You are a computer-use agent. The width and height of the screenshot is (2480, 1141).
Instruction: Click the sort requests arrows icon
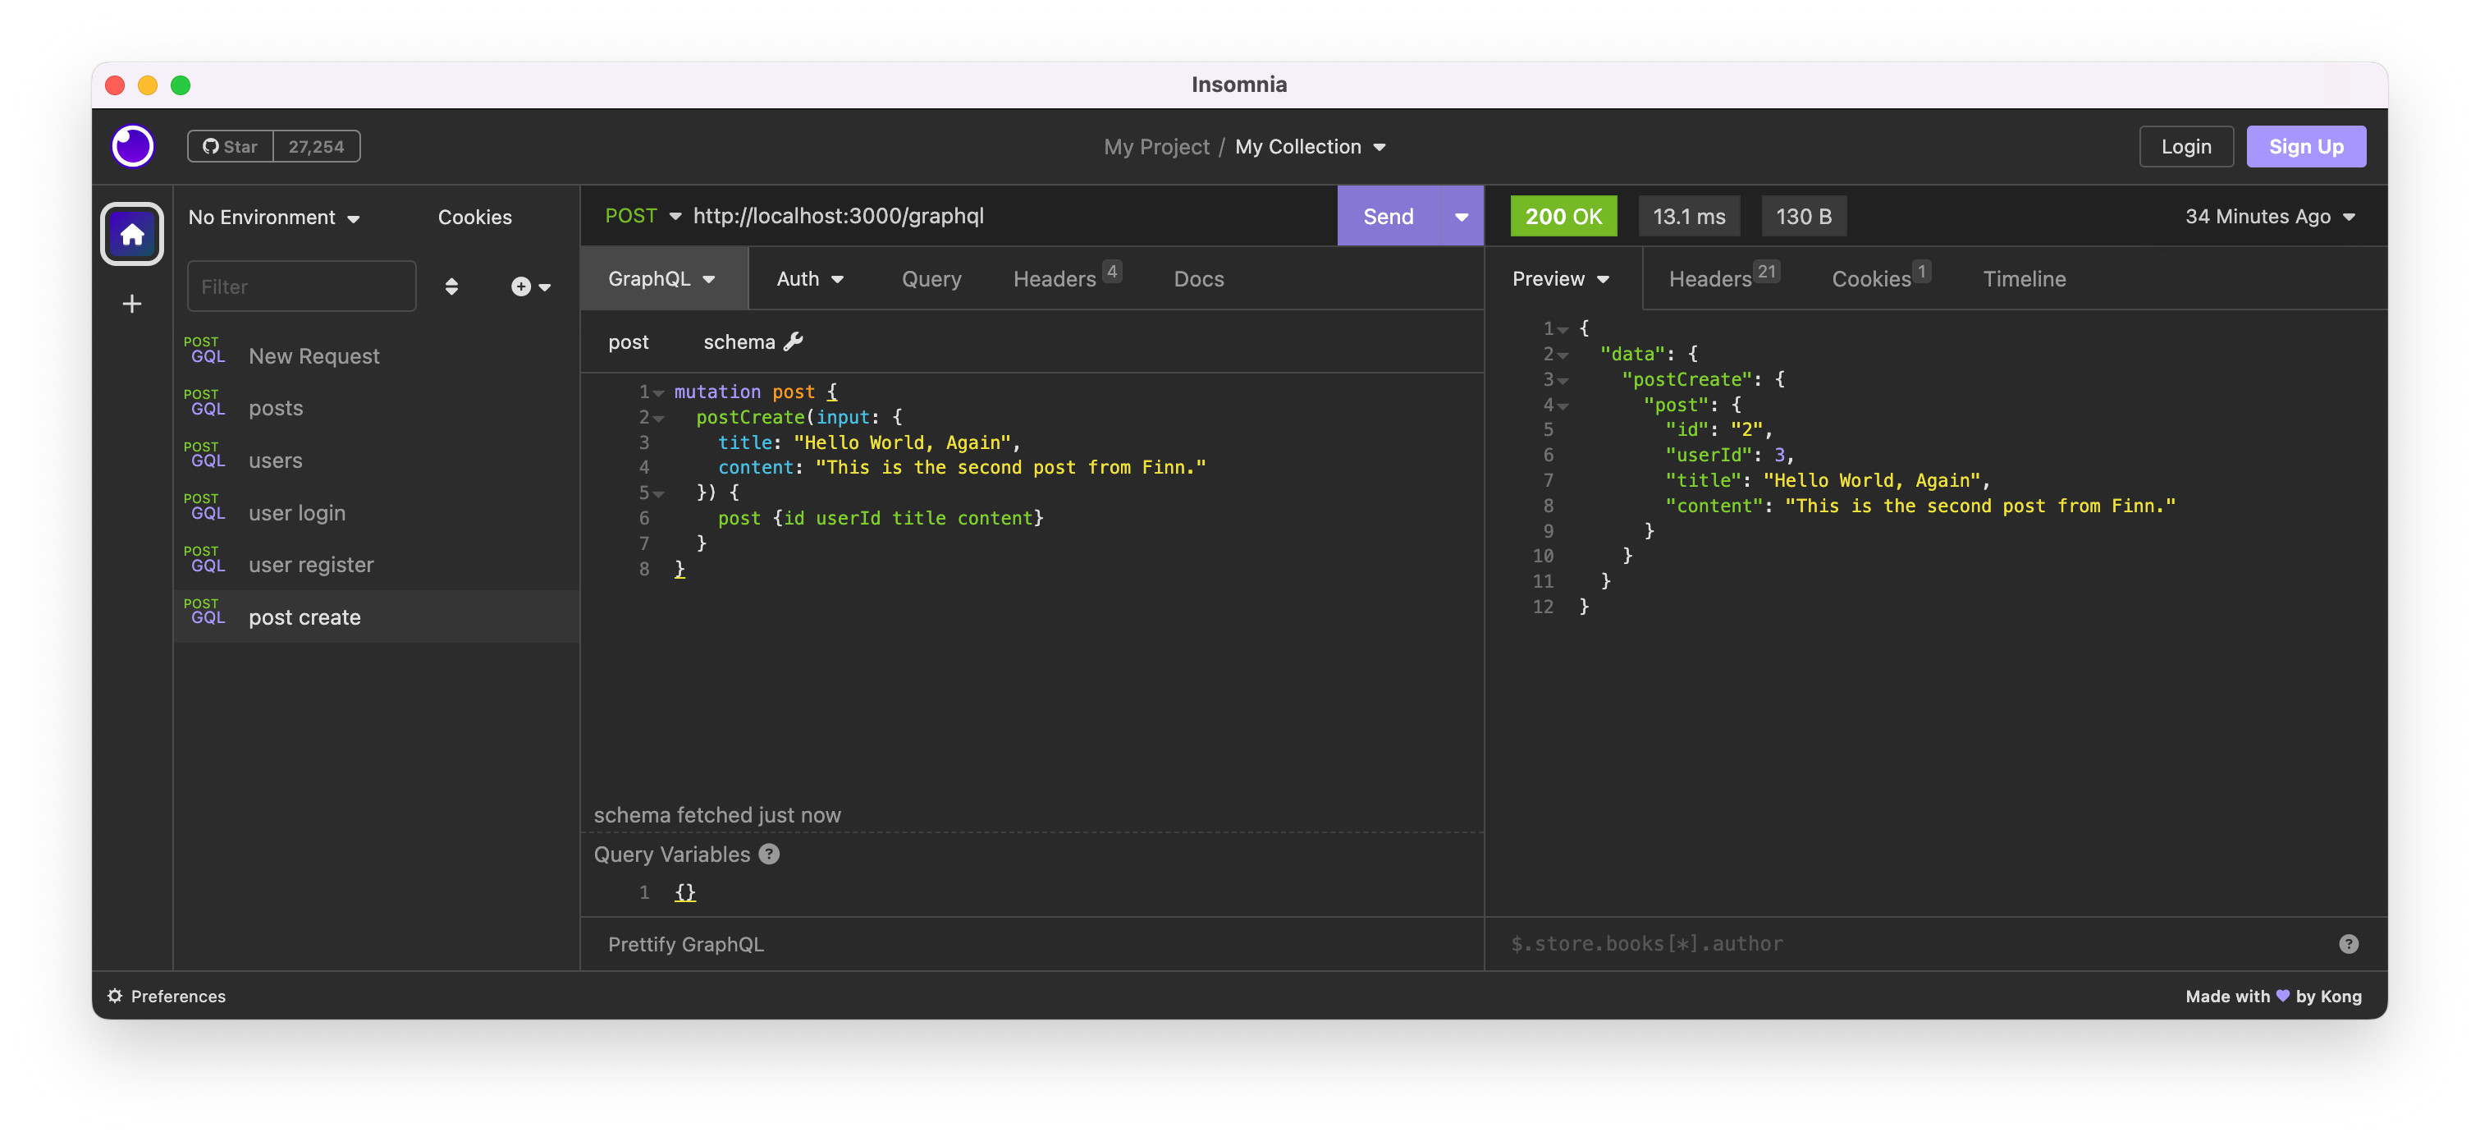coord(451,286)
